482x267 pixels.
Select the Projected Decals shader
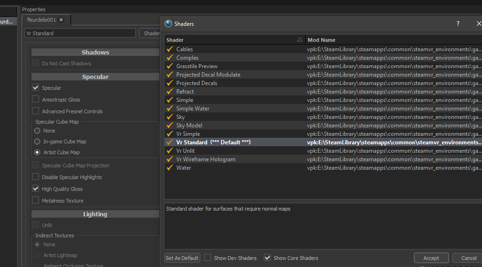323,83
